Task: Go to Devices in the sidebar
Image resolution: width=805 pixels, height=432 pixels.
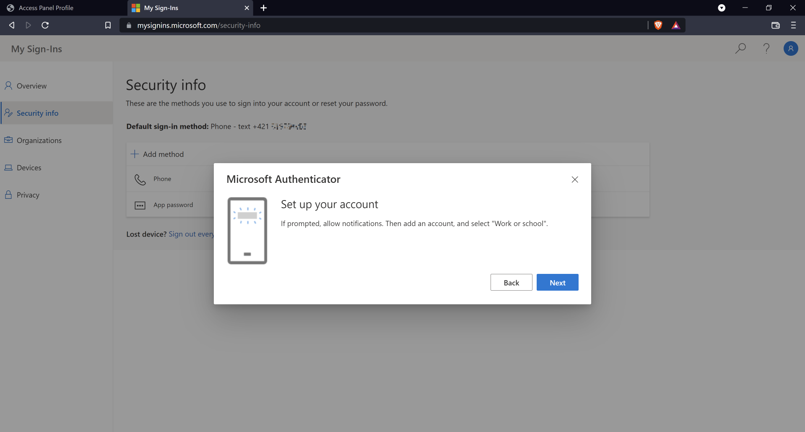Action: tap(29, 168)
